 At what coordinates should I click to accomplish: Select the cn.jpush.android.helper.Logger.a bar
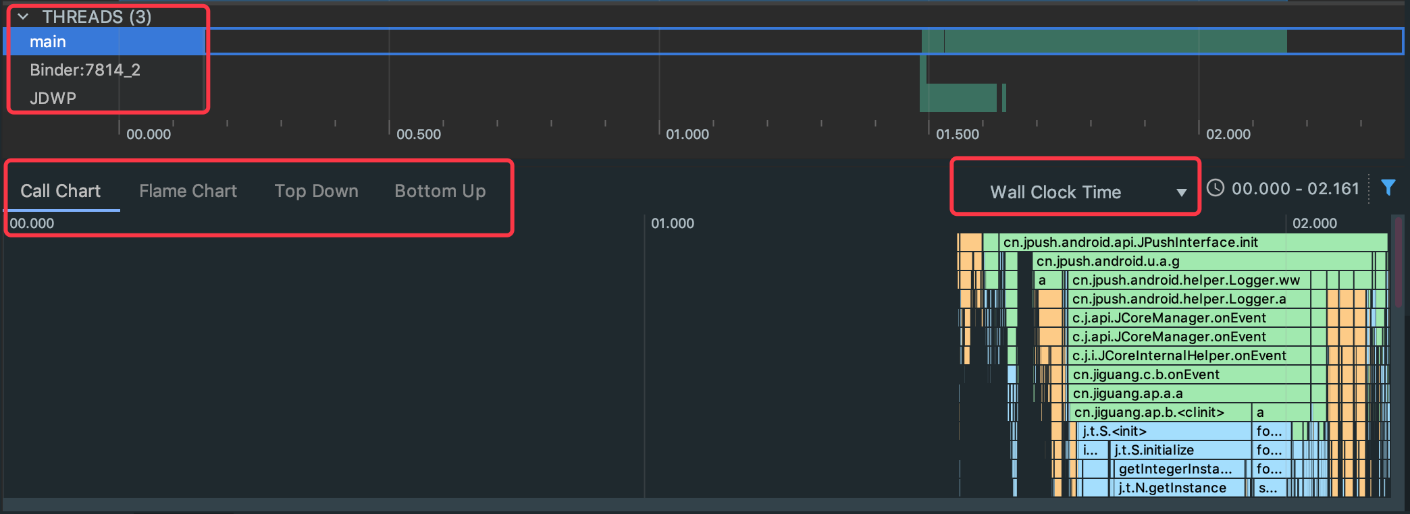click(x=1189, y=299)
